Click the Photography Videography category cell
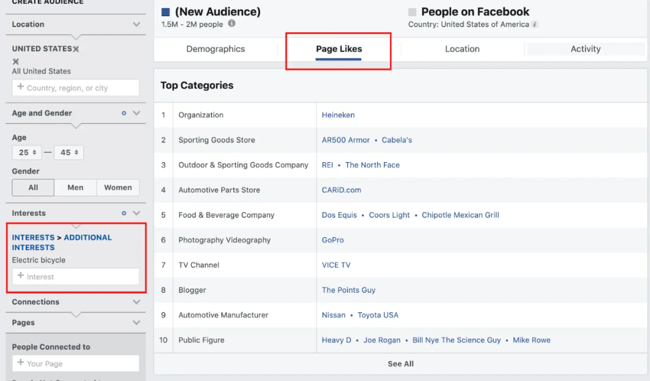The height and width of the screenshot is (381, 650). click(x=245, y=240)
